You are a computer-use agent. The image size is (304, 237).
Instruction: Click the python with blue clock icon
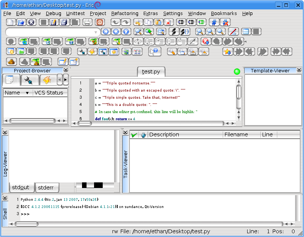pyautogui.click(x=47, y=41)
